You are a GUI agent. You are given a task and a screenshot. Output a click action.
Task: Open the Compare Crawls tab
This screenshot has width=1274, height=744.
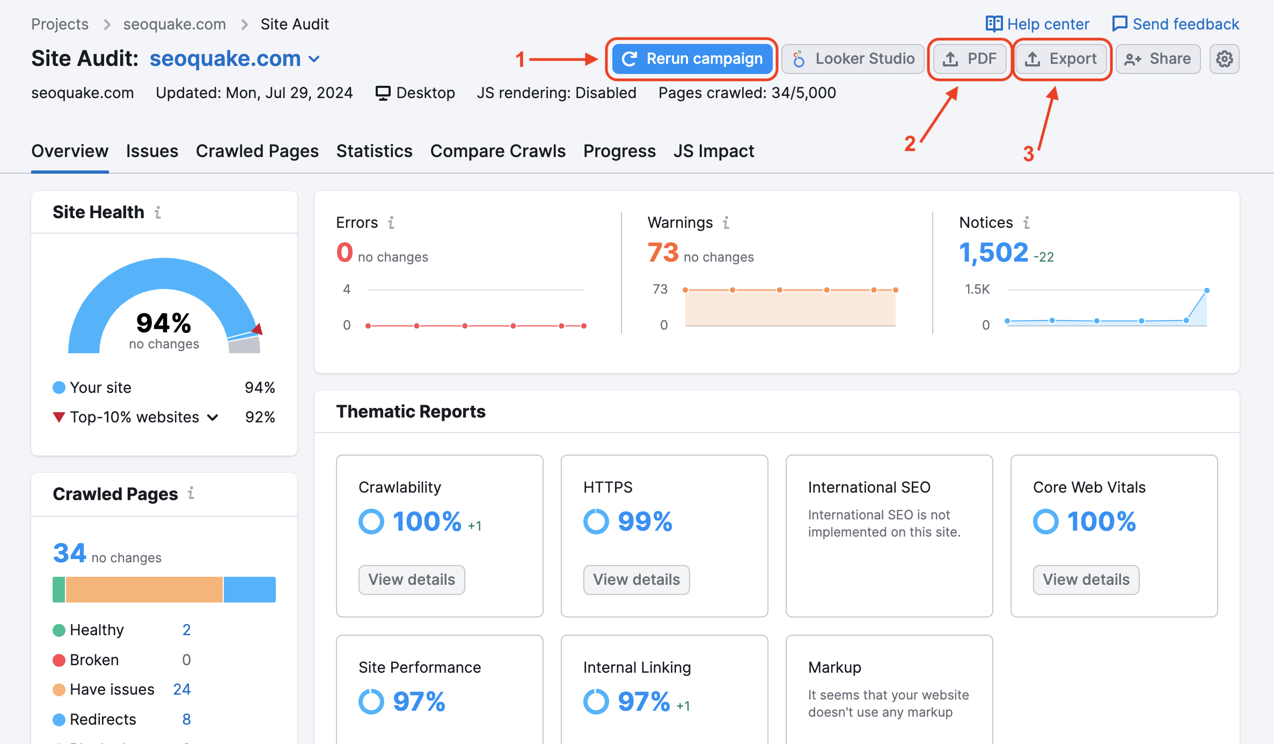497,151
